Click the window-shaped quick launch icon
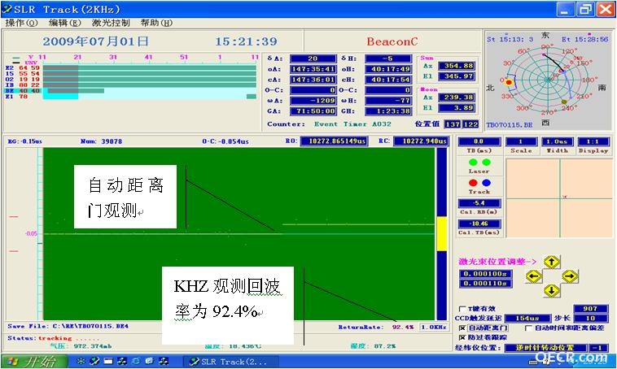The width and height of the screenshot is (617, 369). click(108, 361)
